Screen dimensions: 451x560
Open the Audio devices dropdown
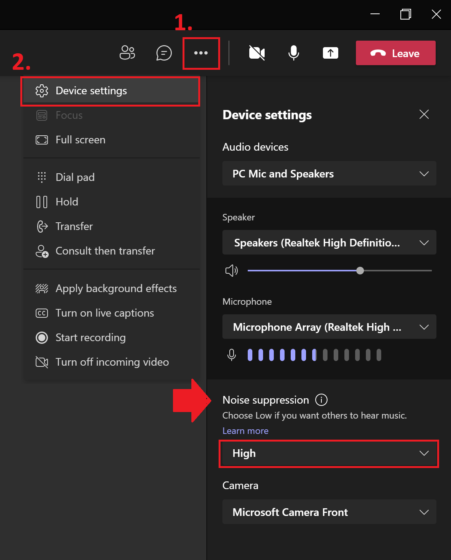pos(329,174)
